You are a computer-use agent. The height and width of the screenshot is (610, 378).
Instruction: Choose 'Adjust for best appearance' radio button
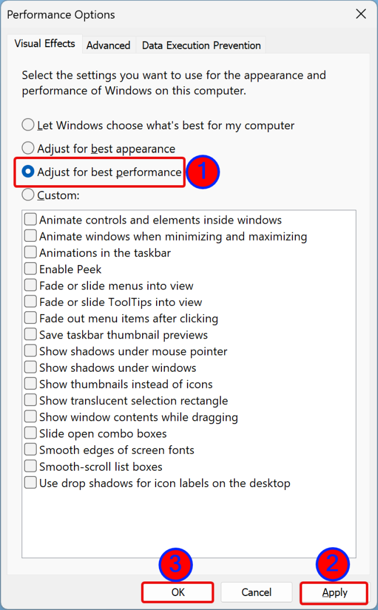tap(28, 149)
